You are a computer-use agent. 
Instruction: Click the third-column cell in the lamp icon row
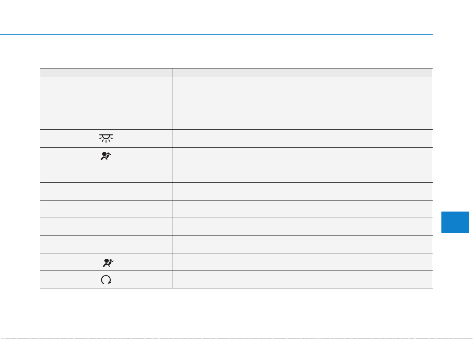tap(150, 138)
